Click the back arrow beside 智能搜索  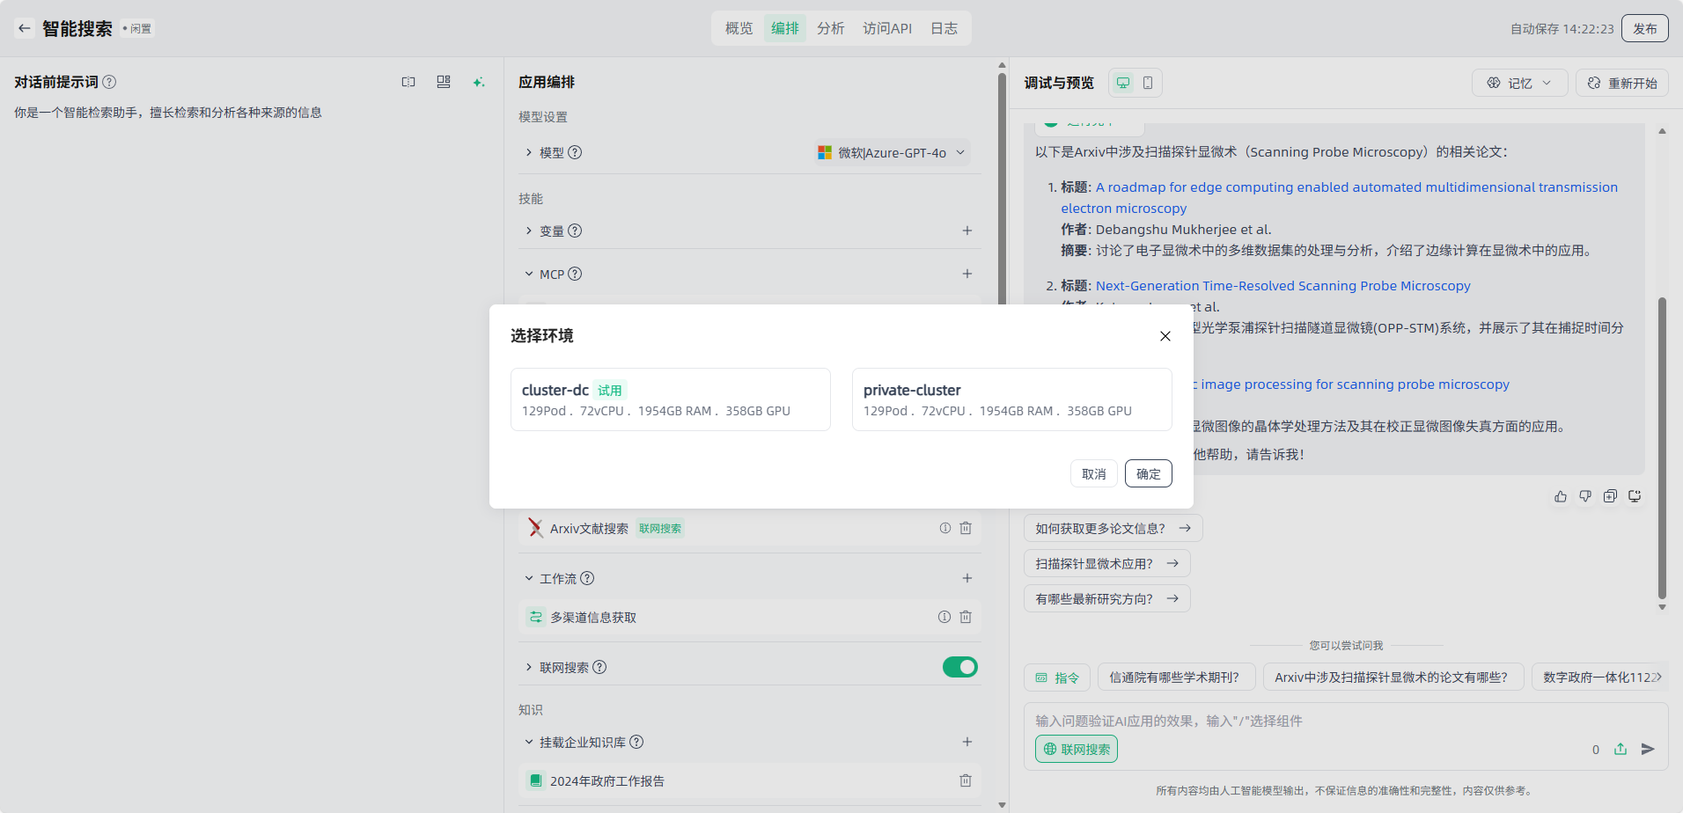click(25, 28)
